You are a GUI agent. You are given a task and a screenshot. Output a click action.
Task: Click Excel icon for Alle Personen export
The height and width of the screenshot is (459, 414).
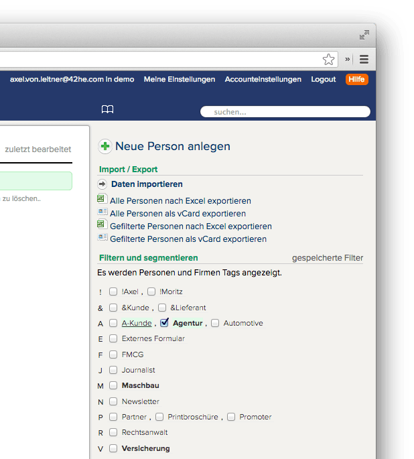[x=102, y=199]
